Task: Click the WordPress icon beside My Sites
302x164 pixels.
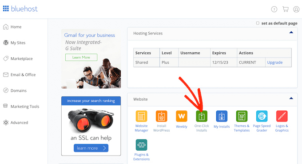Action: 6,43
